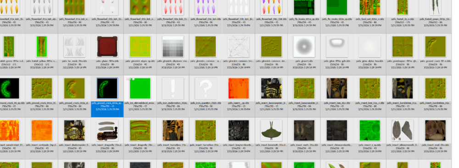The height and width of the screenshot is (168, 459).
Task: Open the pefx_foxtail_yellow_001a normal map thumbnail
Action: click(x=41, y=47)
